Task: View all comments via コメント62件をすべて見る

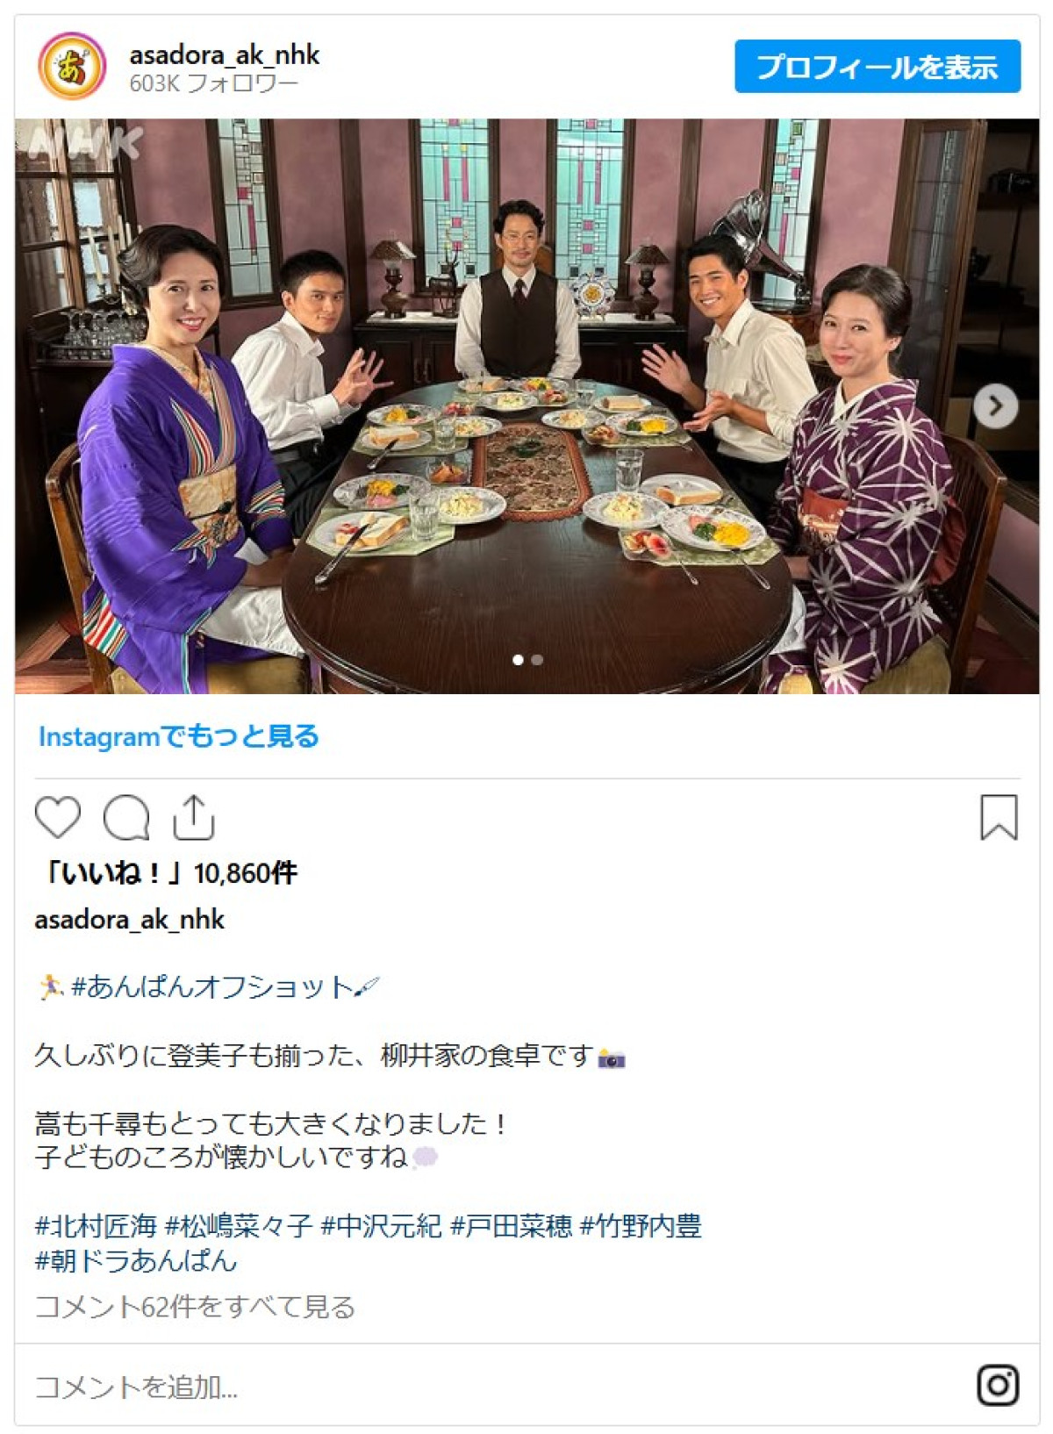Action: pyautogui.click(x=195, y=1307)
